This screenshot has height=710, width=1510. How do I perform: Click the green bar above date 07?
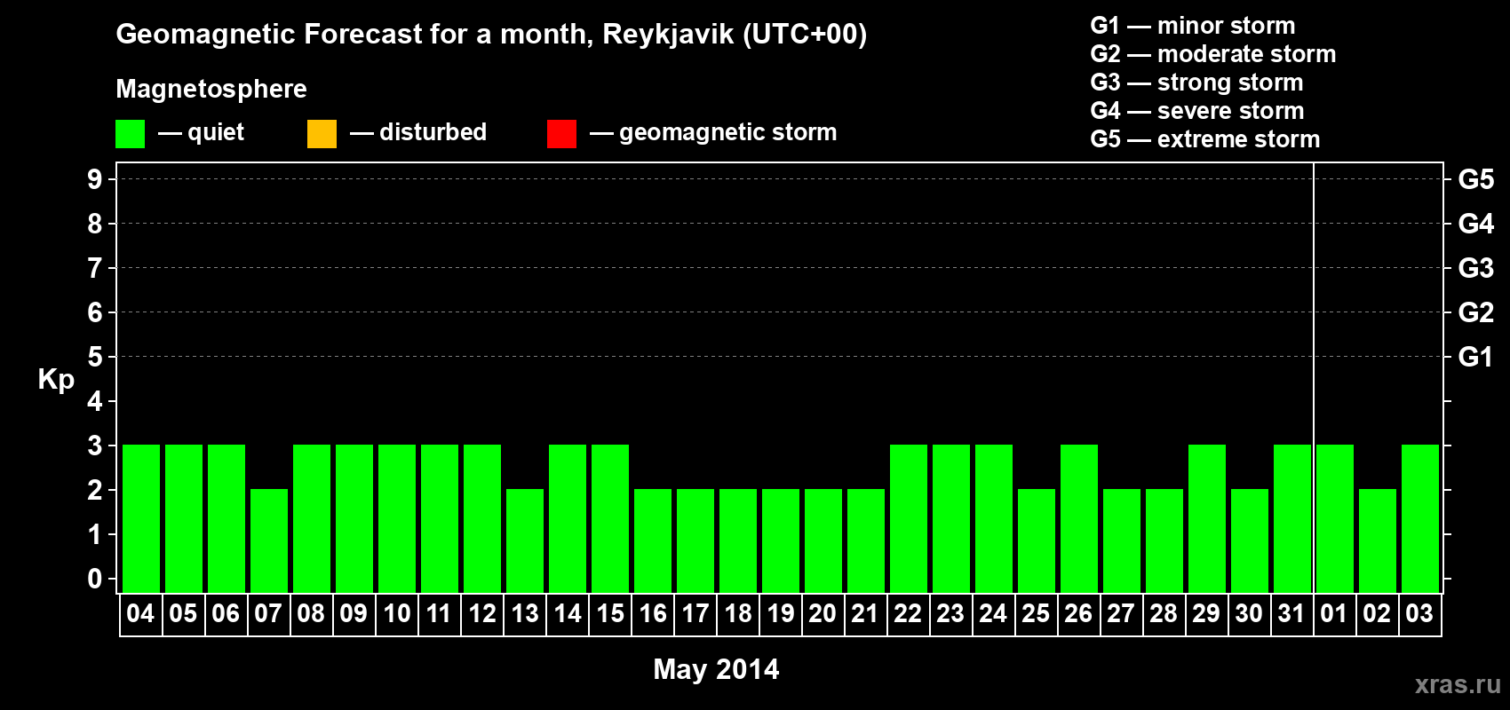269,540
